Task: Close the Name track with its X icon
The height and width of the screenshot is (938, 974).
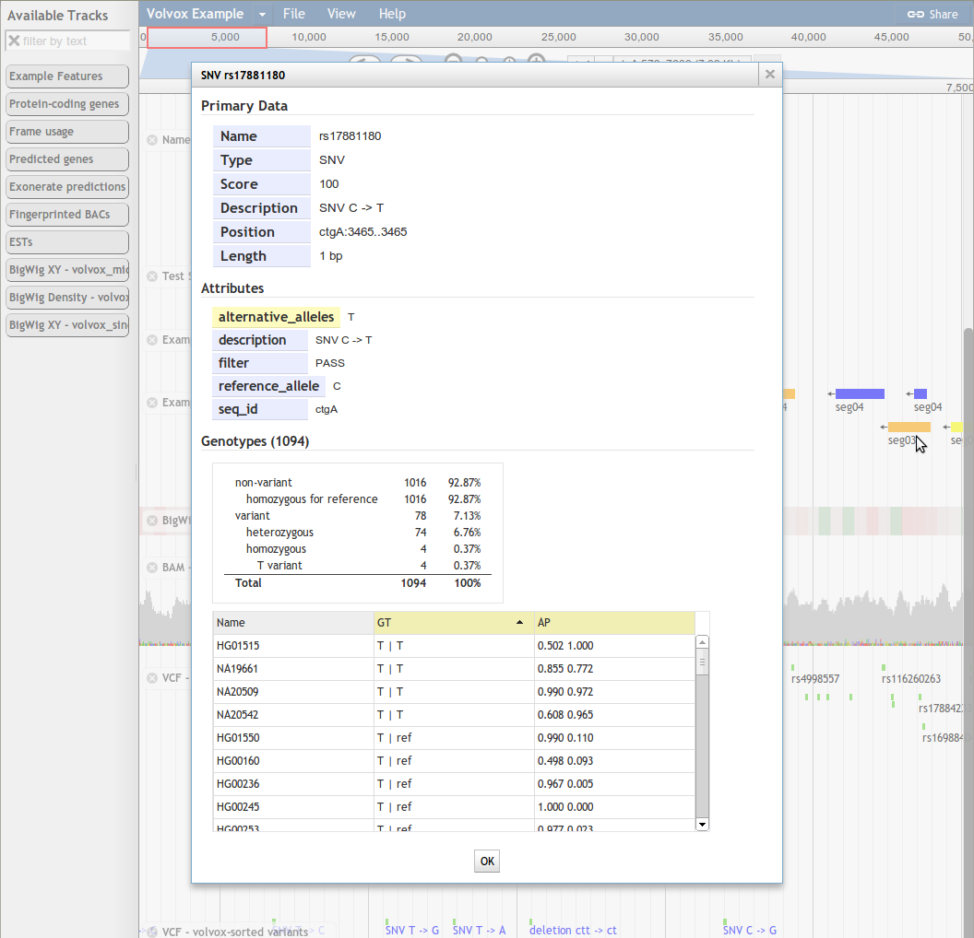Action: [x=152, y=140]
